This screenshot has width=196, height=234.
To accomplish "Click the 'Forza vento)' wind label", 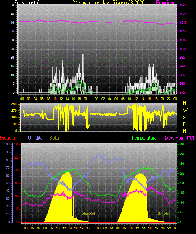I will click(27, 3).
